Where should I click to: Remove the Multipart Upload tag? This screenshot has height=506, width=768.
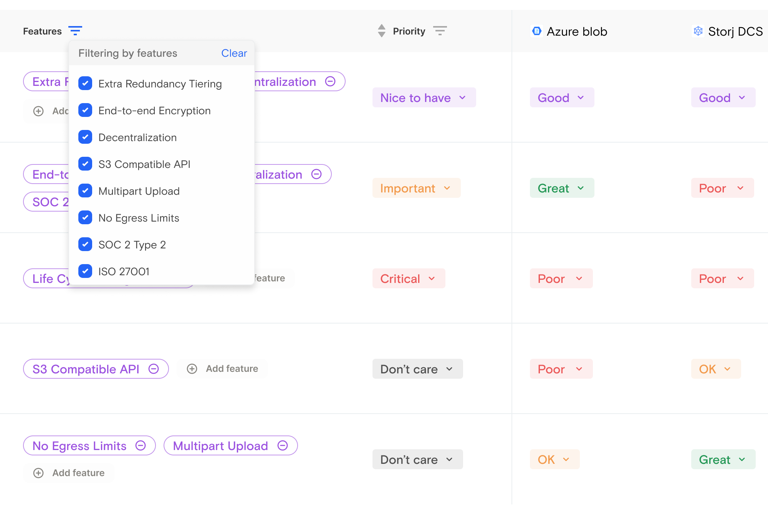[283, 445]
